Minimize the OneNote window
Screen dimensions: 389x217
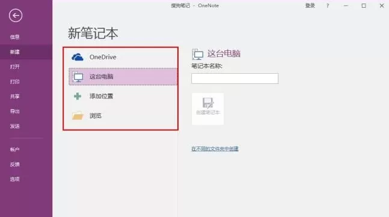tap(346, 5)
